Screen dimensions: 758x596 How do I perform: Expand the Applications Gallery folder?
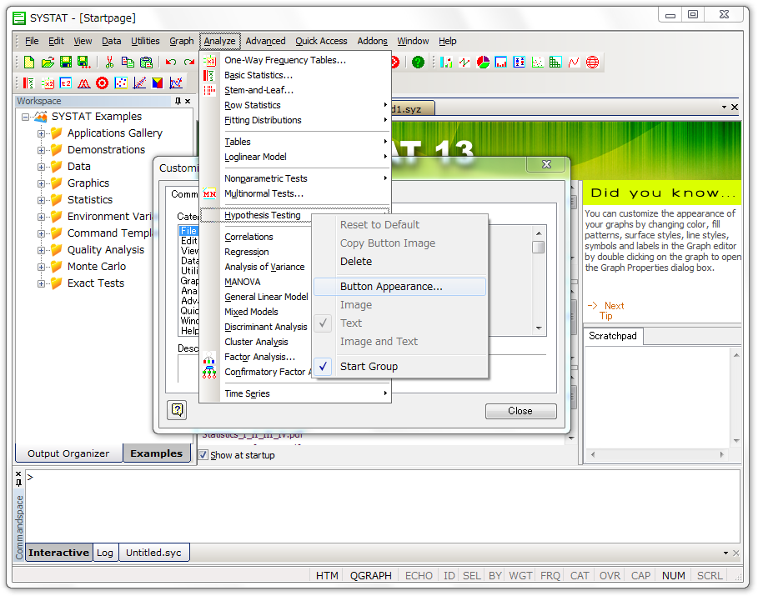click(41, 133)
